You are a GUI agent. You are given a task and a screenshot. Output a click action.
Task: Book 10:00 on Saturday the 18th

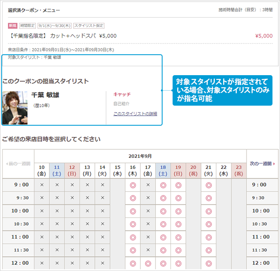(163, 211)
